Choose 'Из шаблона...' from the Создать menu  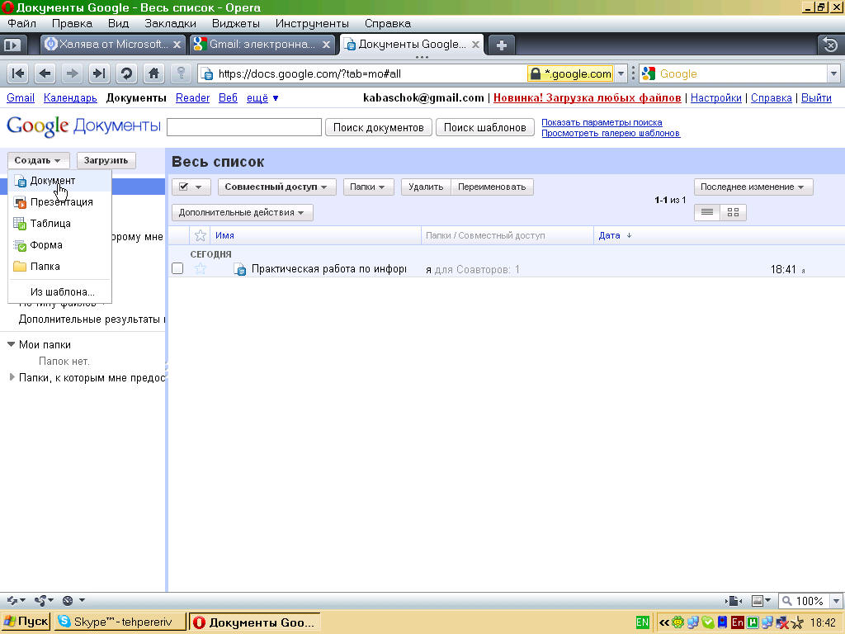pos(59,292)
